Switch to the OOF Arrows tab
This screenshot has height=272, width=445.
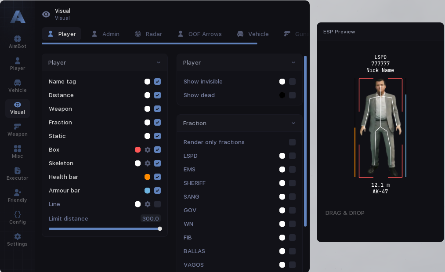tap(200, 34)
